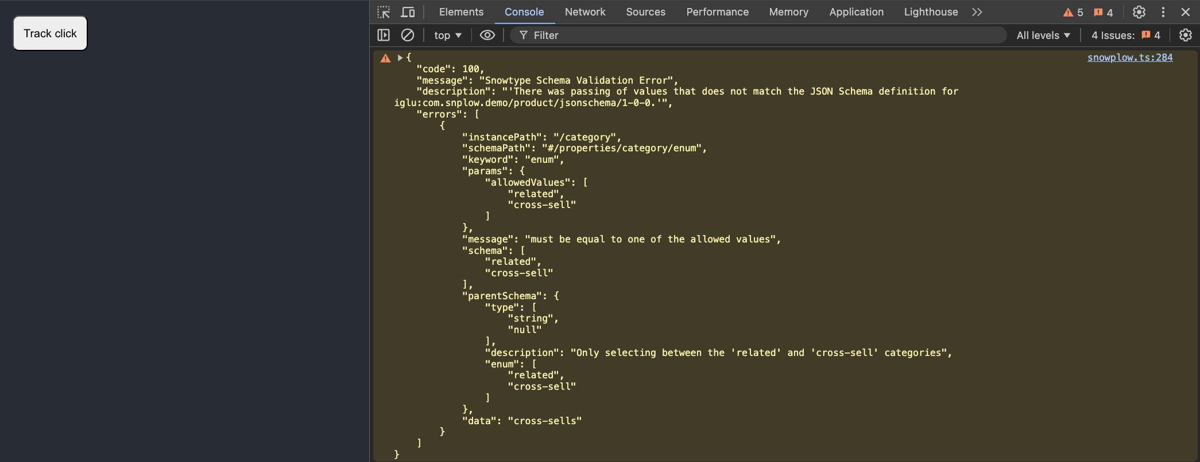
Task: Close the DevTools panel
Action: [x=1186, y=12]
